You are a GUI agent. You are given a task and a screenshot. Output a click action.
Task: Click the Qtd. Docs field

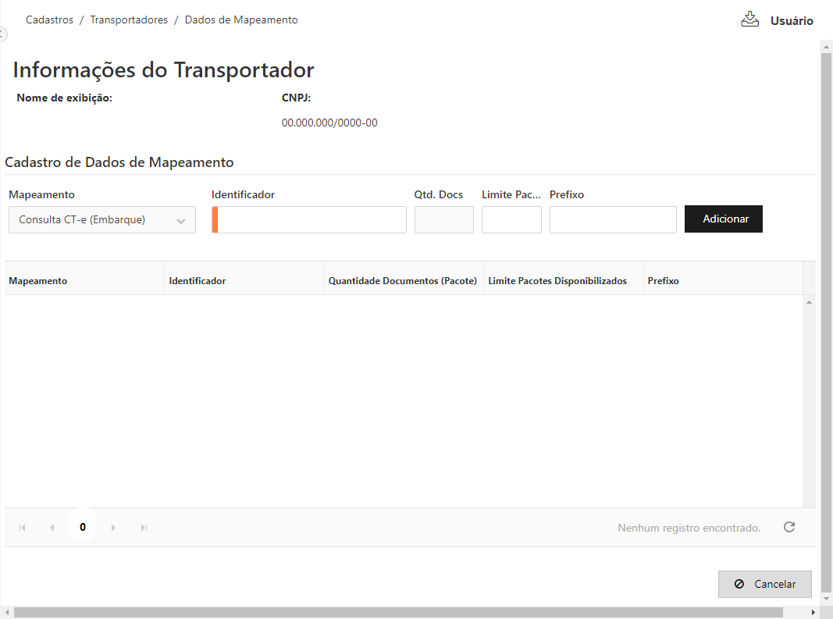443,220
